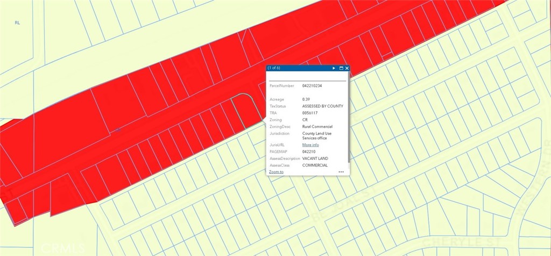Click the ASSESSED BY COUNTY tax status
Image resolution: width=551 pixels, height=256 pixels.
coord(322,106)
